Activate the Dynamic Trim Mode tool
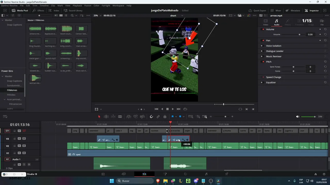 (x=113, y=117)
